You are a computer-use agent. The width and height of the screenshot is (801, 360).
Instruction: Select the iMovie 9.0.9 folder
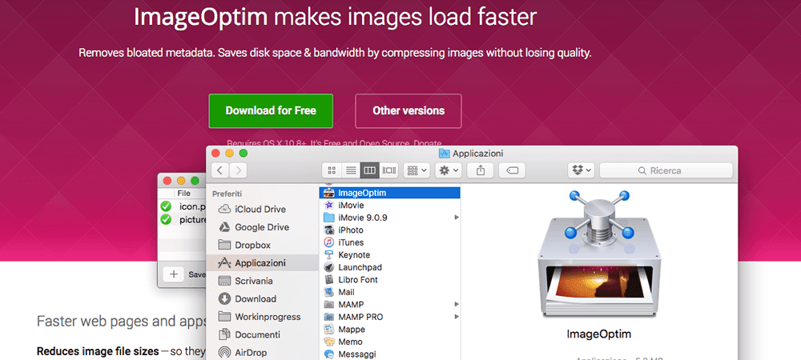tap(390, 218)
